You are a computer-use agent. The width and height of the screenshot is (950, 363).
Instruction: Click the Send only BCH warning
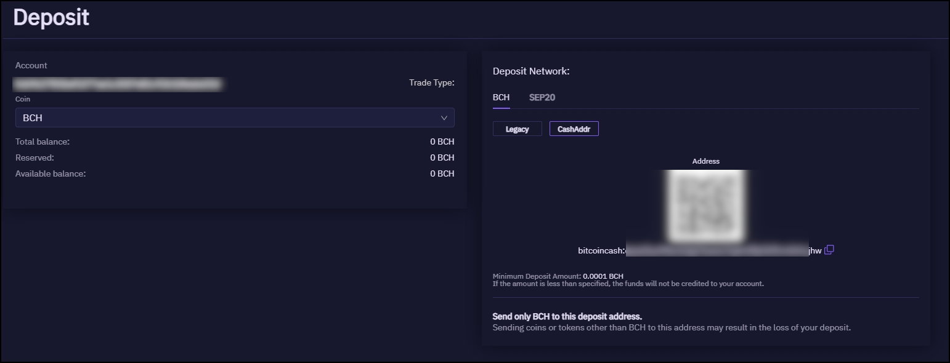coord(567,316)
